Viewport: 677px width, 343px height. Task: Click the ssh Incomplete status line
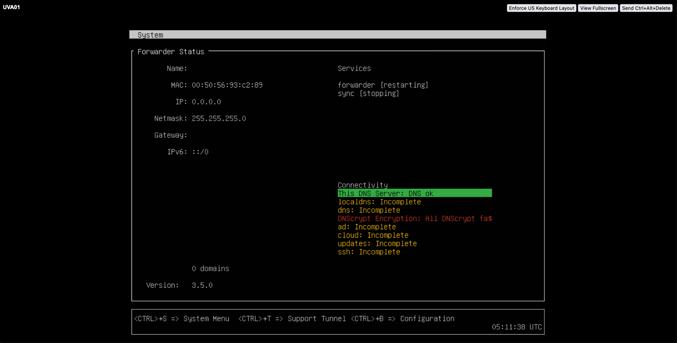pyautogui.click(x=369, y=252)
